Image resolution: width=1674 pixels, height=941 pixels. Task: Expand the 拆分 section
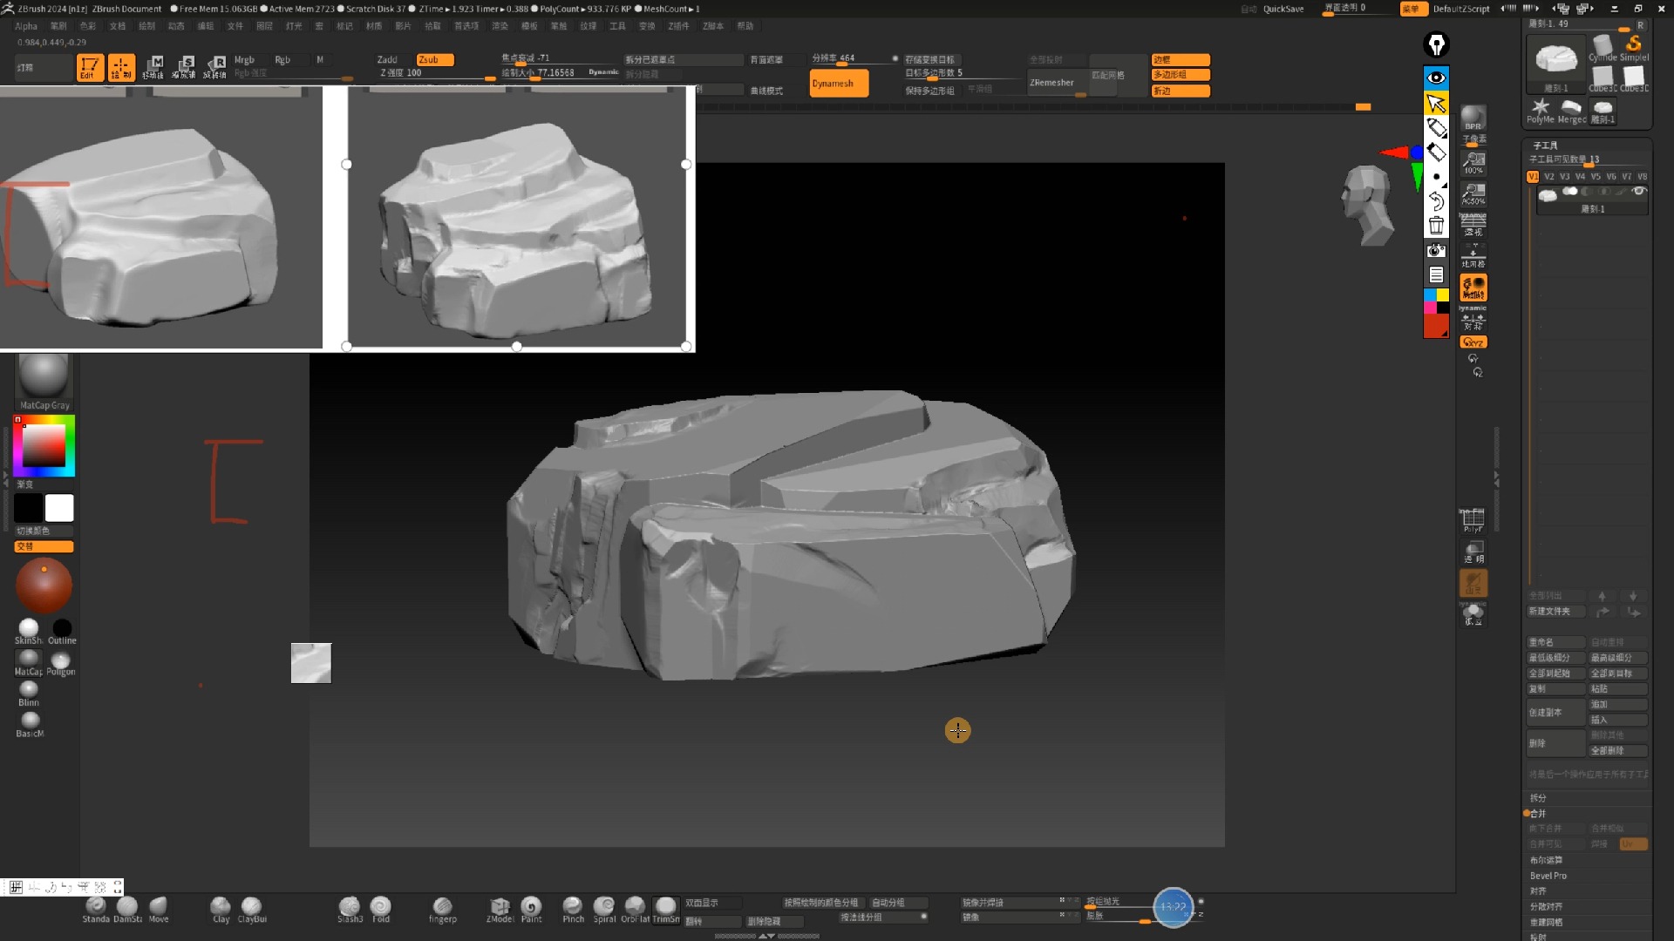(1538, 798)
